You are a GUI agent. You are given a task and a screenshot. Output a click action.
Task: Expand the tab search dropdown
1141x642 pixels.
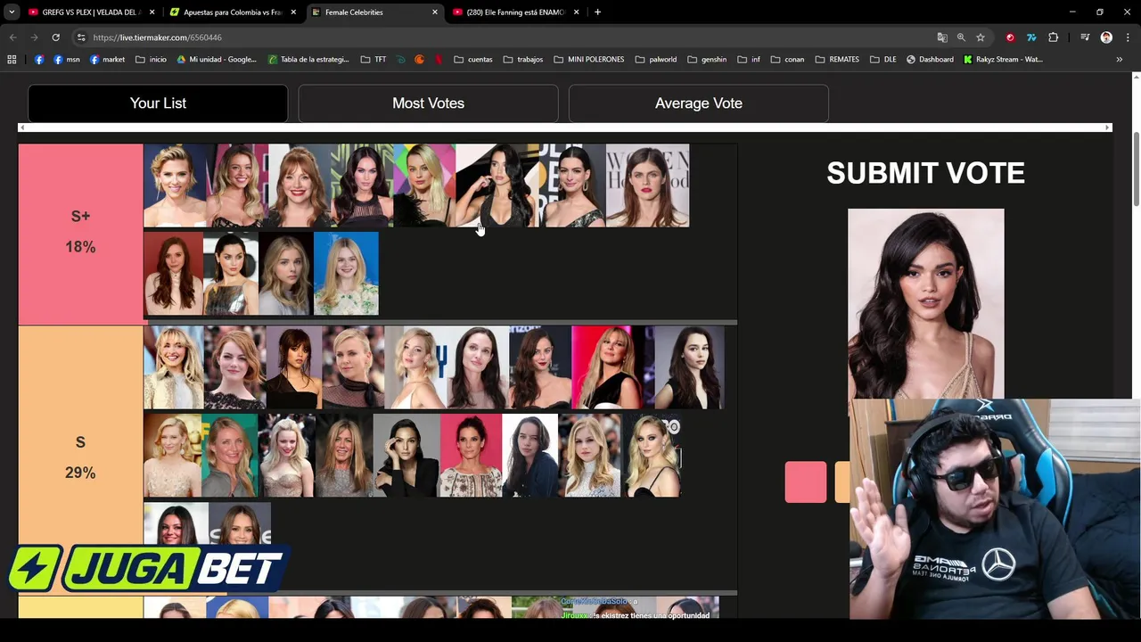tap(12, 12)
